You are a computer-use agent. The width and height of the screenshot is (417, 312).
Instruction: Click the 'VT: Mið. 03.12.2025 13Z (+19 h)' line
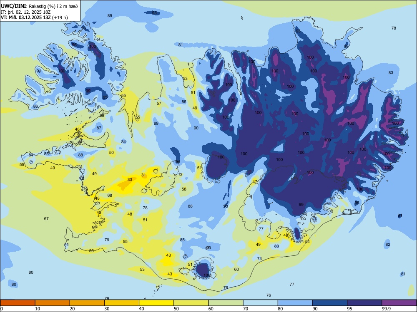click(34, 17)
